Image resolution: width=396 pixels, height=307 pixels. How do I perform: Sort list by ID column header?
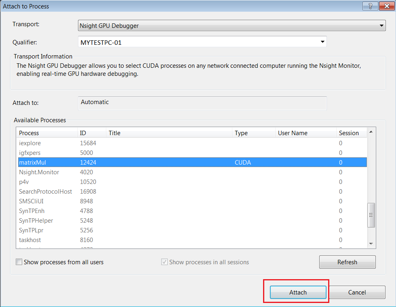tap(83, 133)
